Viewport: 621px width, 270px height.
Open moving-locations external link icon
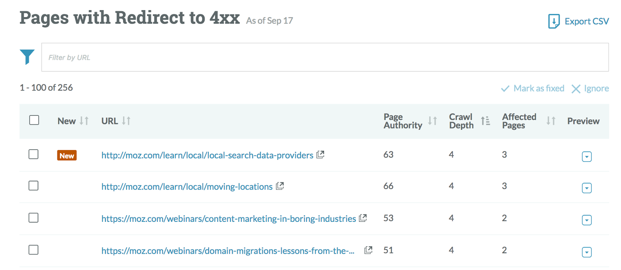(x=280, y=186)
